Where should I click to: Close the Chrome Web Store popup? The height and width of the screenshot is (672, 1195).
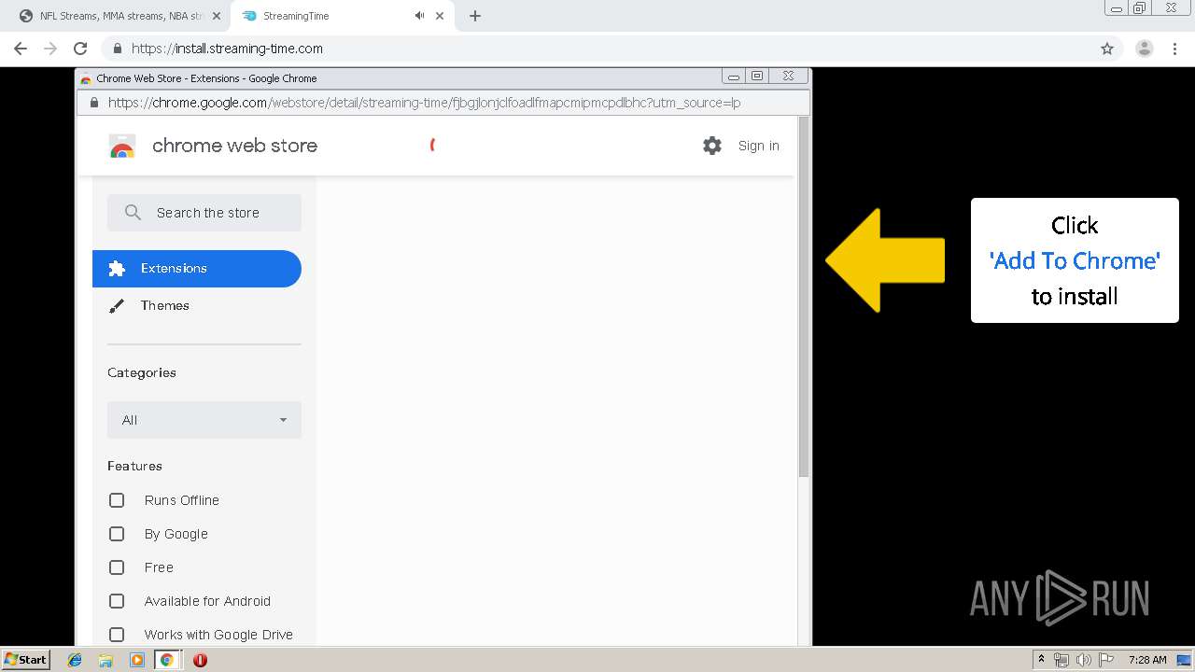click(788, 77)
